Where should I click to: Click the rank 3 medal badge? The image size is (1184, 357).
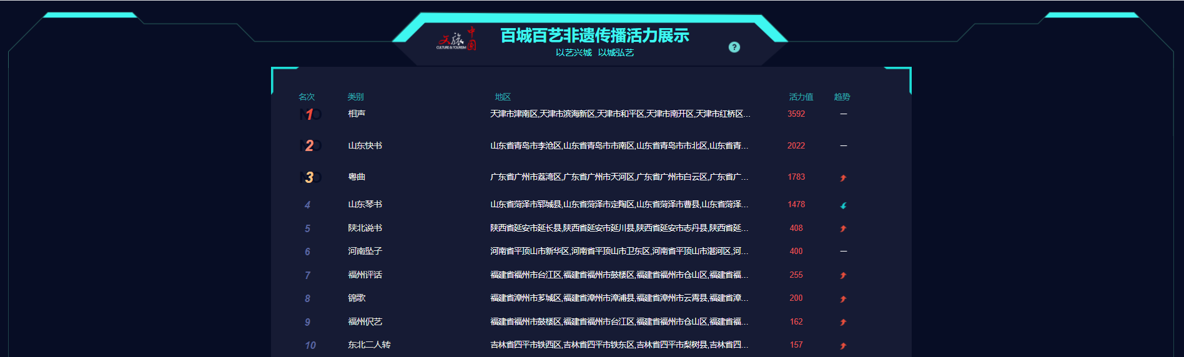point(310,177)
